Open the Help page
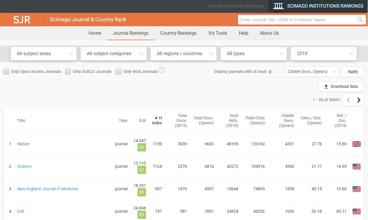 (244, 33)
